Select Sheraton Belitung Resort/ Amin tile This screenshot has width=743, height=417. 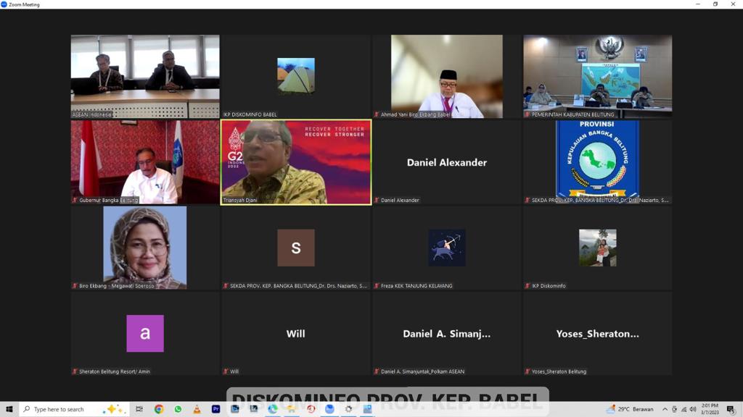click(x=145, y=333)
